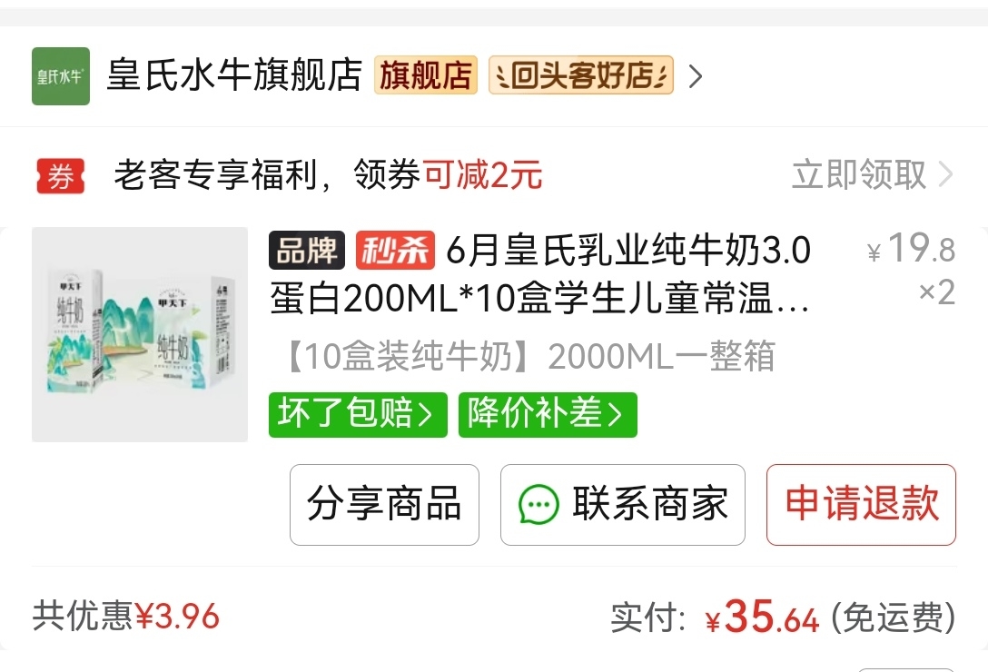The width and height of the screenshot is (988, 672).
Task: Open the store name 皇氏水牛旗舰店
Action: pos(234,75)
